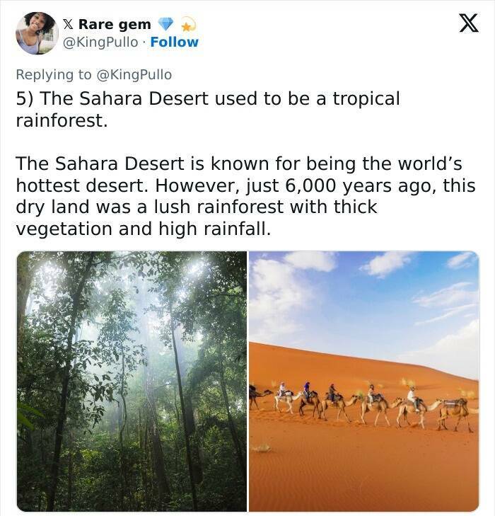Open the Rare gem display name

[x=115, y=25]
